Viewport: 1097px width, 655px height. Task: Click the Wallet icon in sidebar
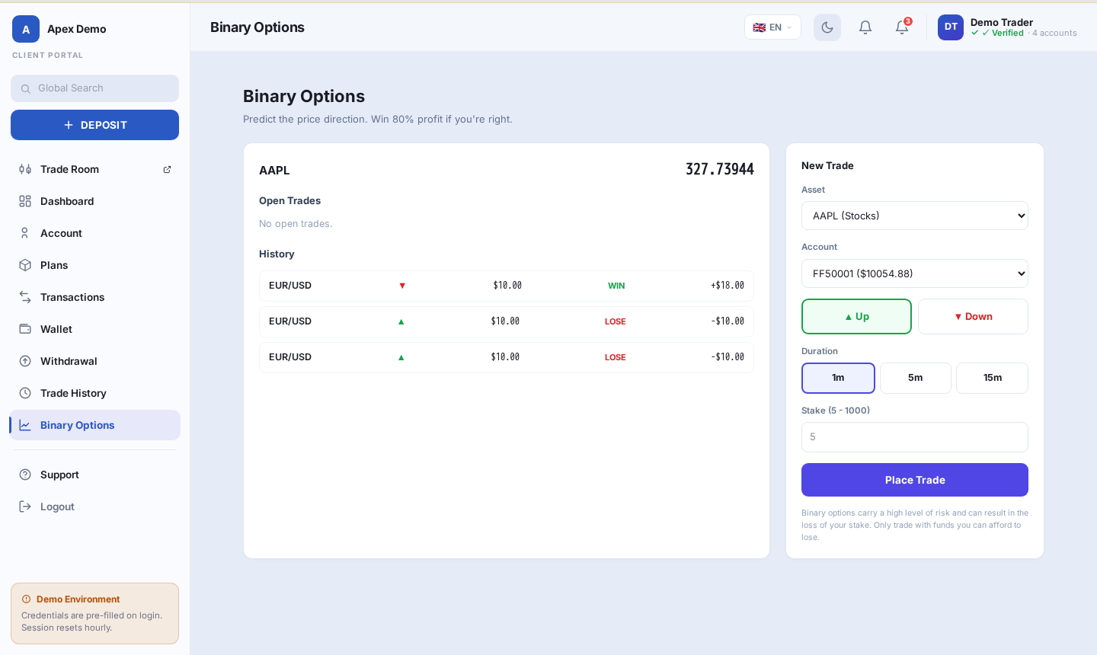point(25,329)
